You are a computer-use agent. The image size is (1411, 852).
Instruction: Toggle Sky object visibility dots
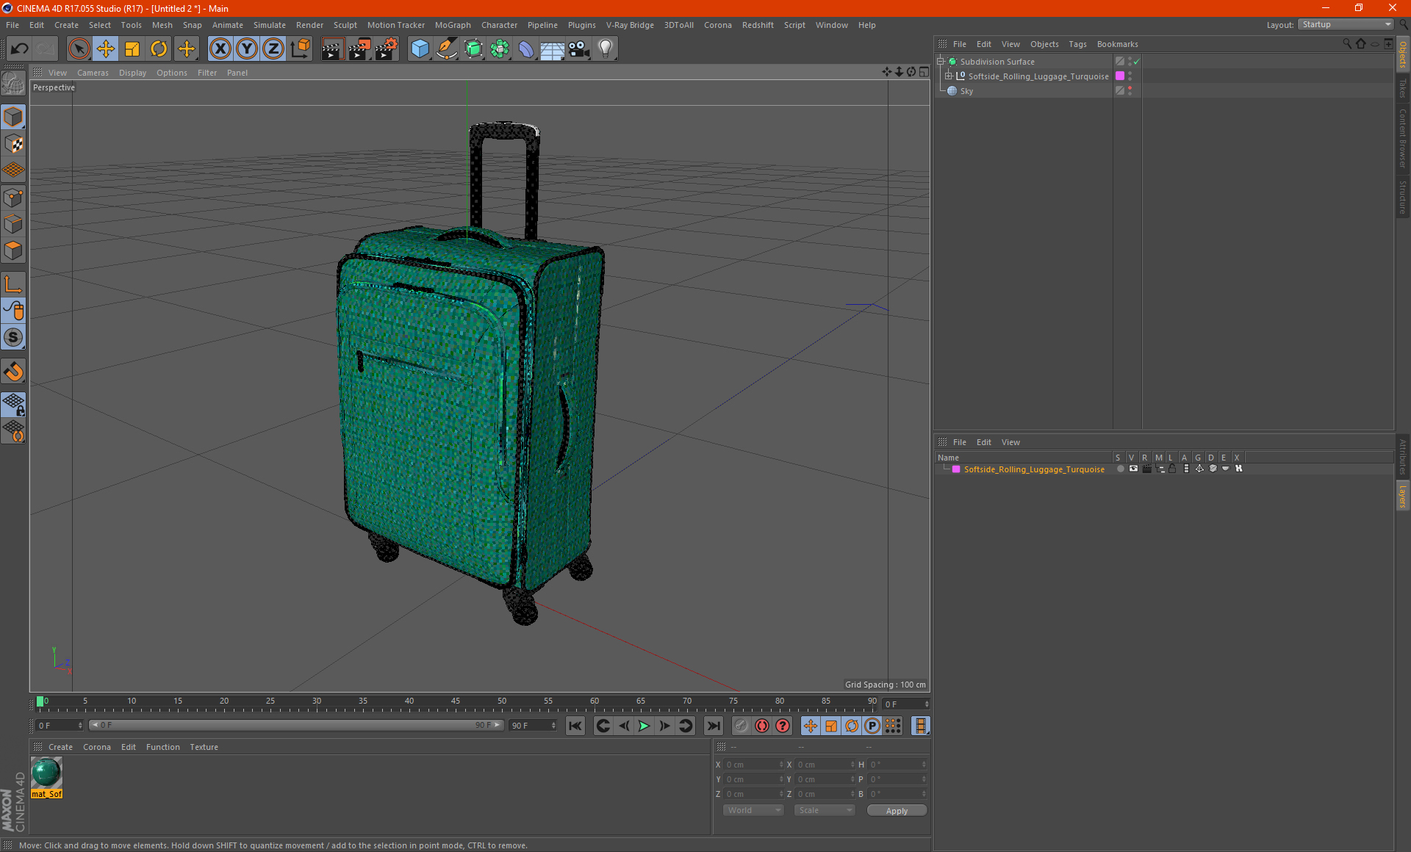pyautogui.click(x=1130, y=91)
